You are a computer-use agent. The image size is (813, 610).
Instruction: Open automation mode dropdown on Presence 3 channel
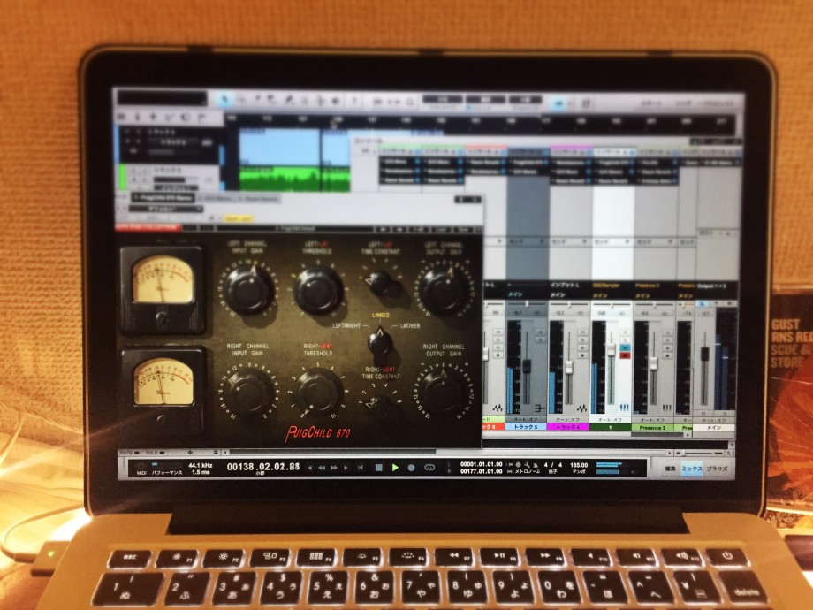click(652, 419)
